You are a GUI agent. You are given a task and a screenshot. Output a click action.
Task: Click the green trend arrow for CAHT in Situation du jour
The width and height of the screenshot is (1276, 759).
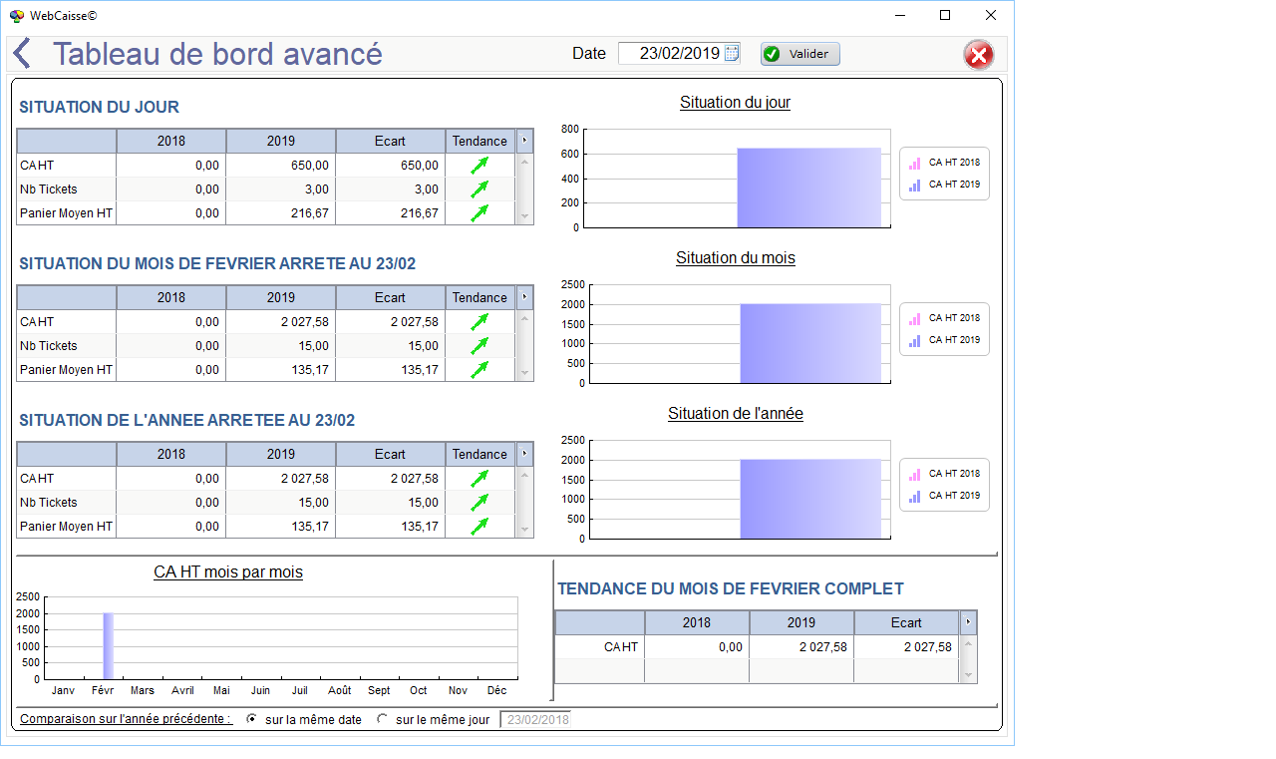tap(479, 166)
